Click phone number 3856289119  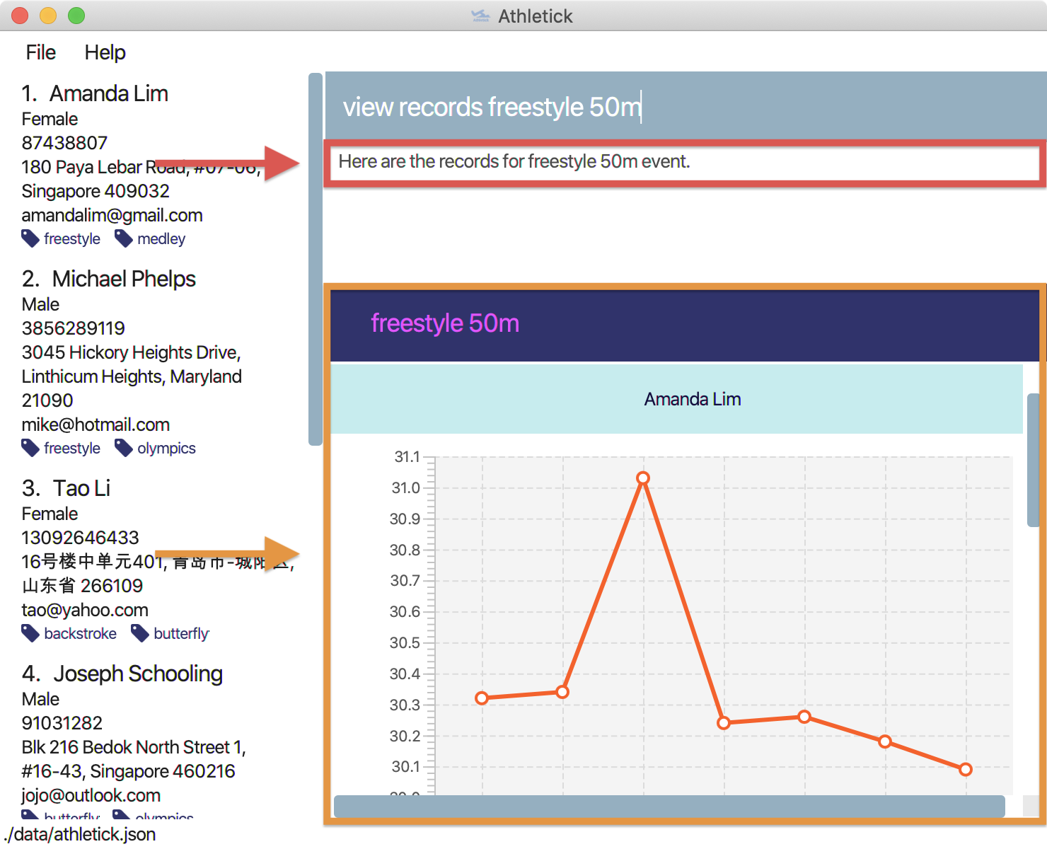(74, 328)
